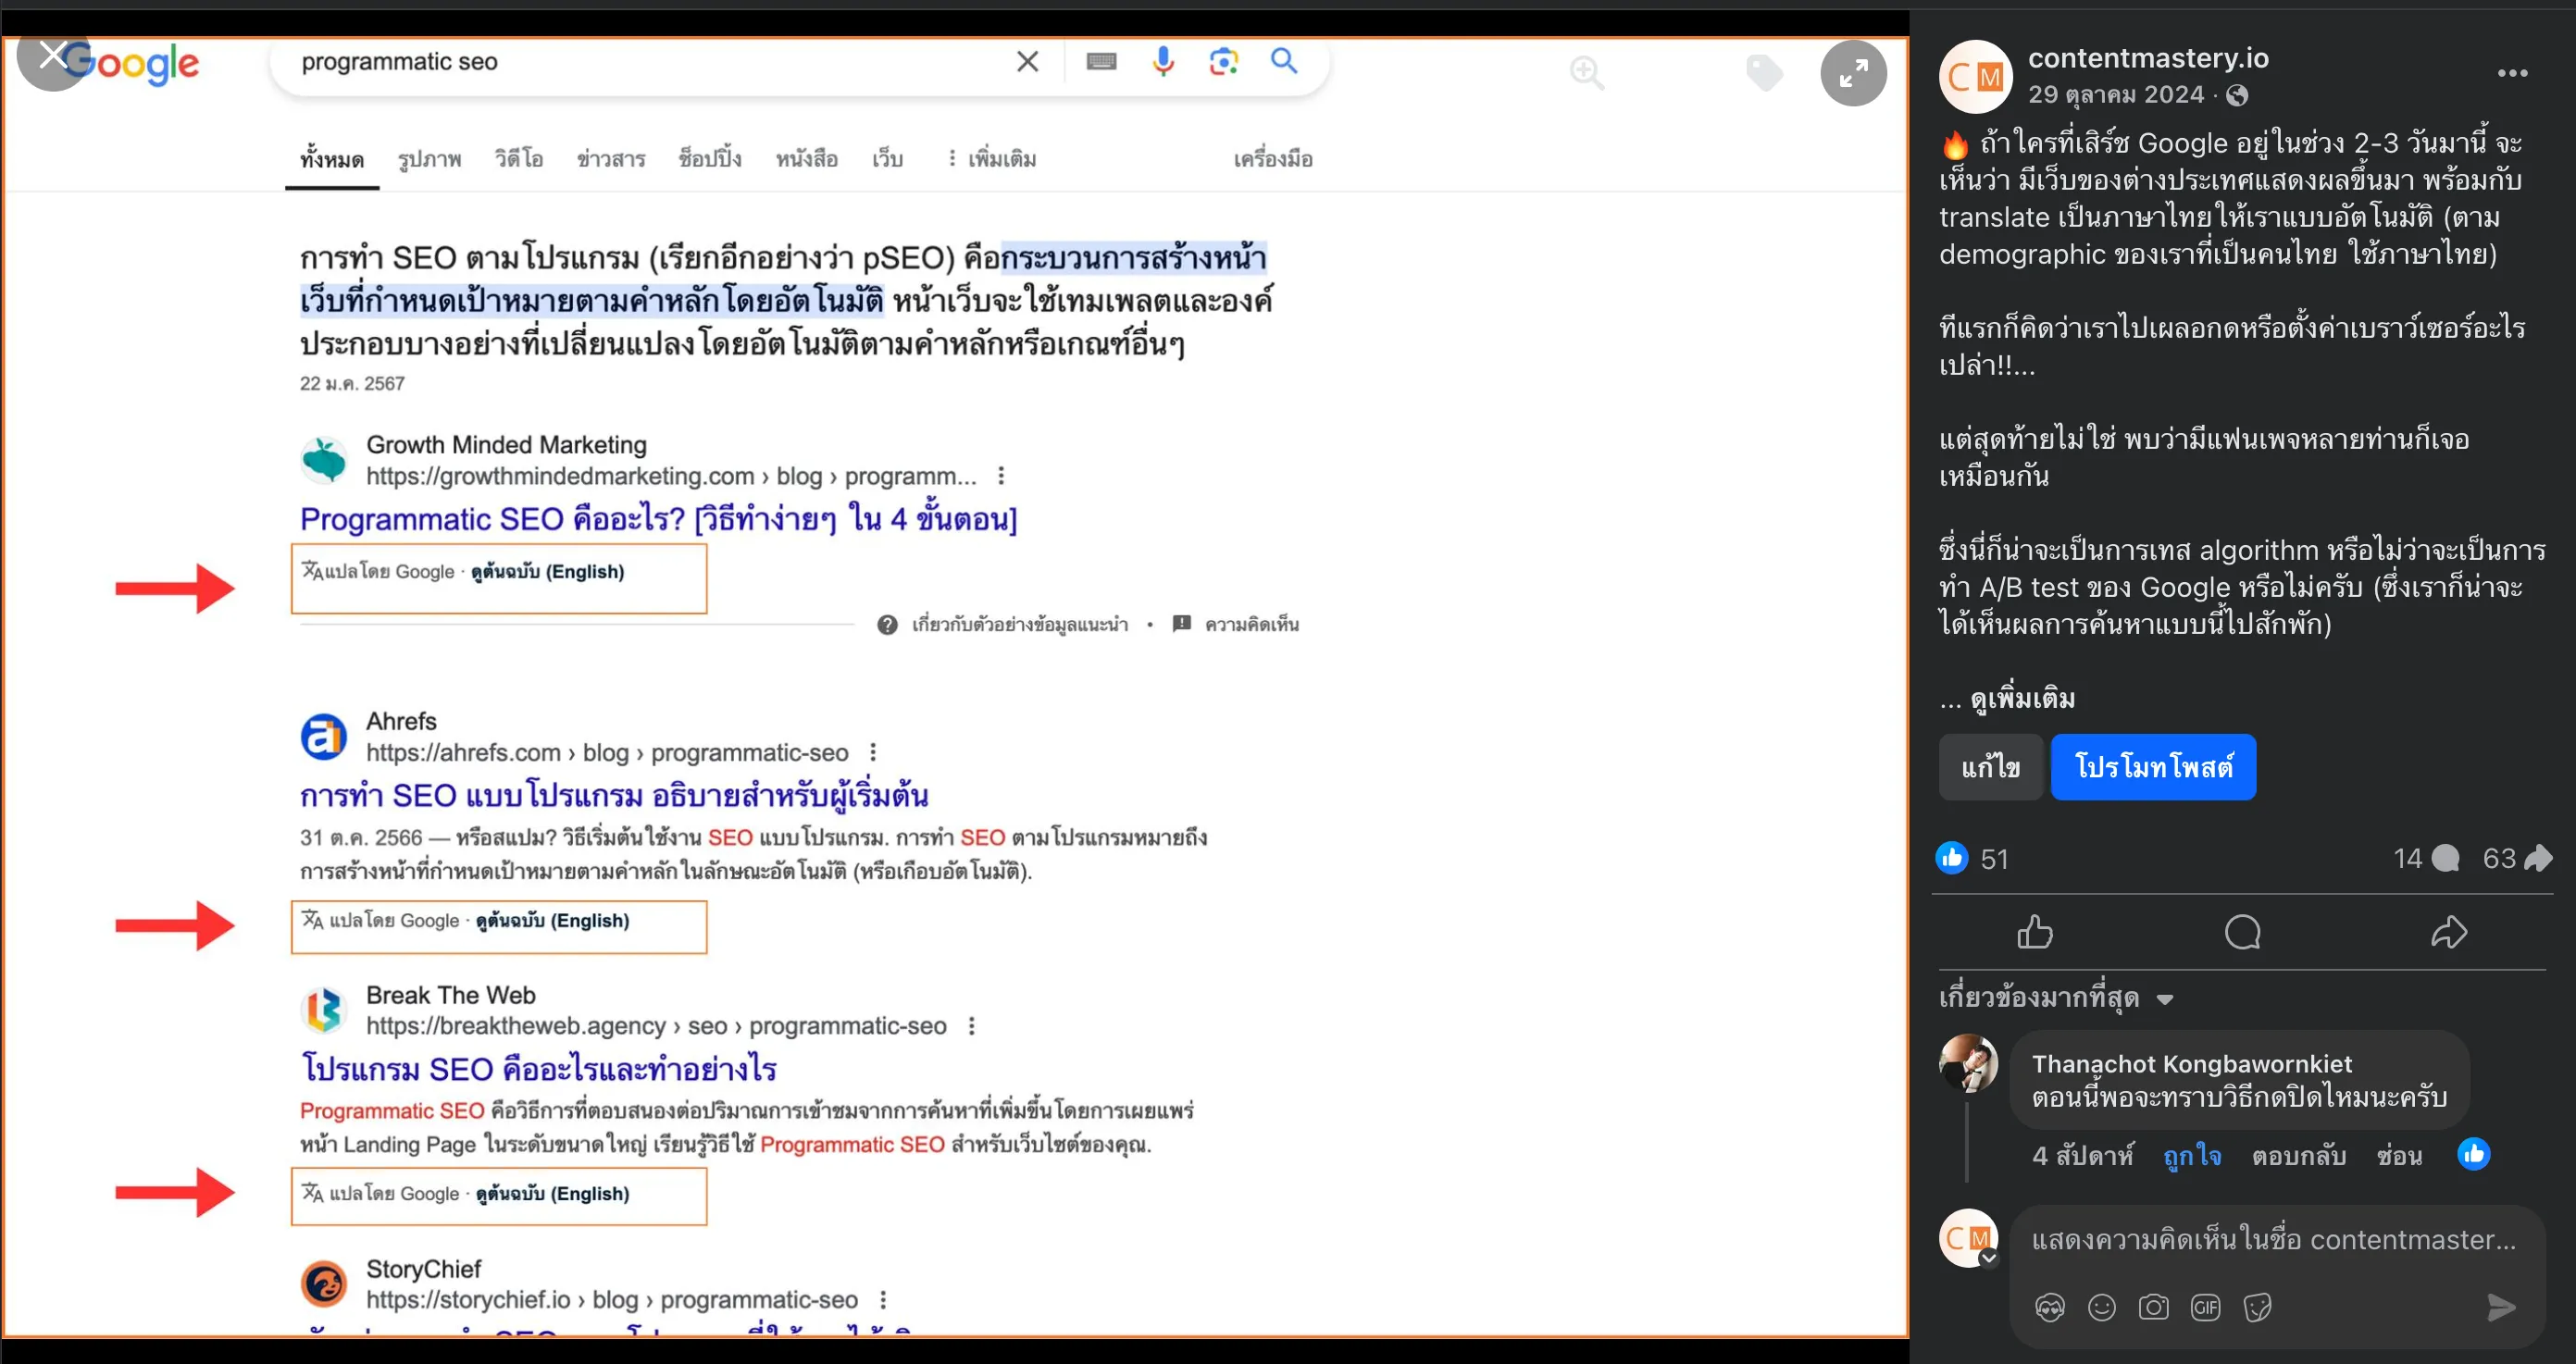
Task: Click the comment bubble action icon
Action: click(2242, 932)
